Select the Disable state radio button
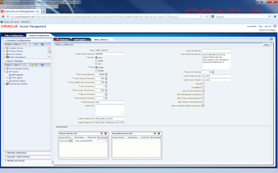This screenshot has width=278, height=173. click(x=96, y=70)
